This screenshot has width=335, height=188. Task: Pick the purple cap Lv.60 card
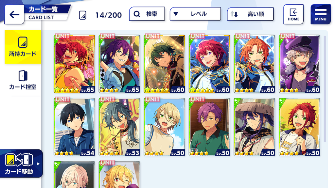[299, 64]
